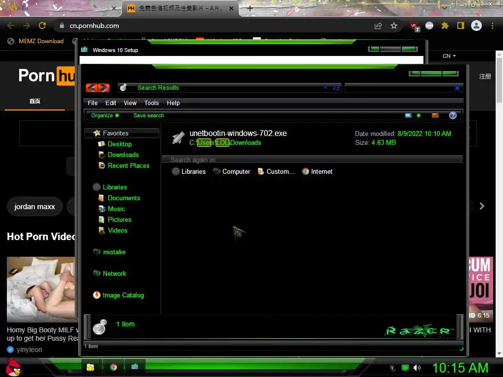Go back in the Chrome browser
The height and width of the screenshot is (377, 503).
[11, 26]
